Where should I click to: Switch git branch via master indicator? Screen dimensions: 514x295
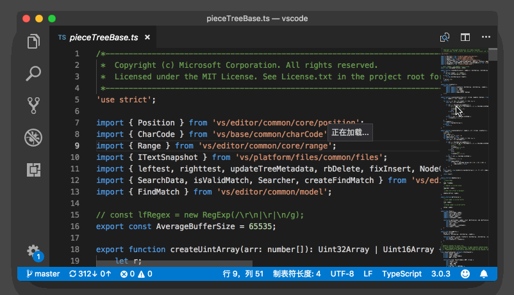point(42,274)
